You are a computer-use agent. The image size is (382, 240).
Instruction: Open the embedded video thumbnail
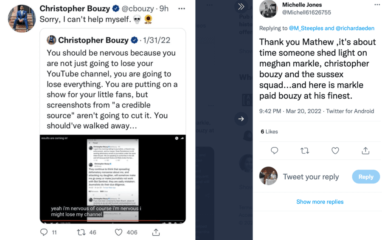(x=112, y=178)
